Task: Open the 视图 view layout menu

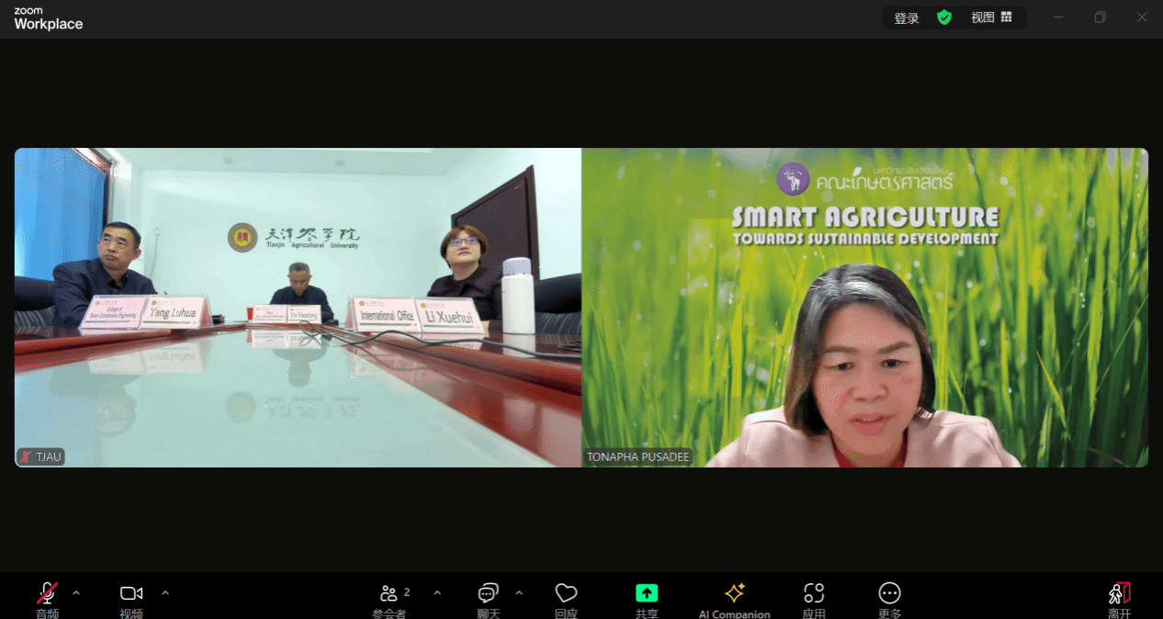Action: 991,17
